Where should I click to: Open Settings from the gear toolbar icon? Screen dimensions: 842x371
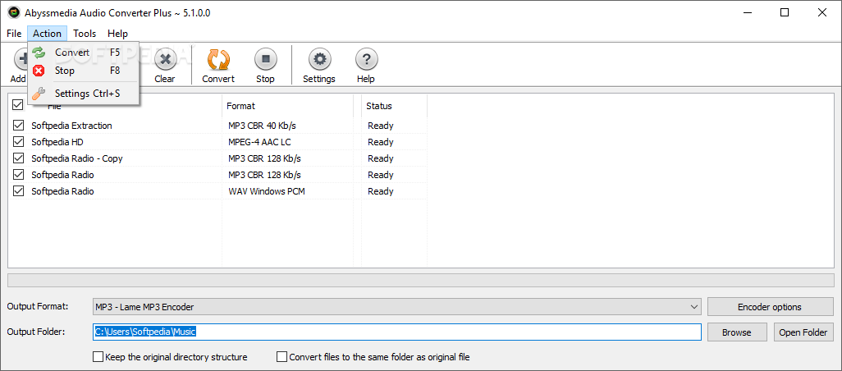point(319,59)
